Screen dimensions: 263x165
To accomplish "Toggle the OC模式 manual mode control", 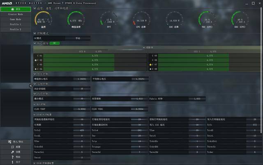I will click(x=78, y=38).
